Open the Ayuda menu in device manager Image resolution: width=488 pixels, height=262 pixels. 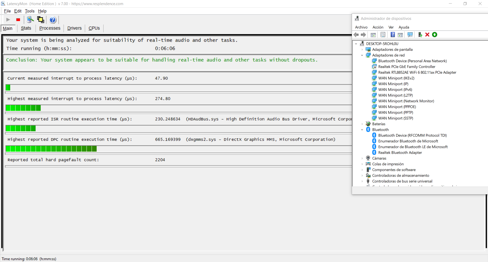(404, 27)
